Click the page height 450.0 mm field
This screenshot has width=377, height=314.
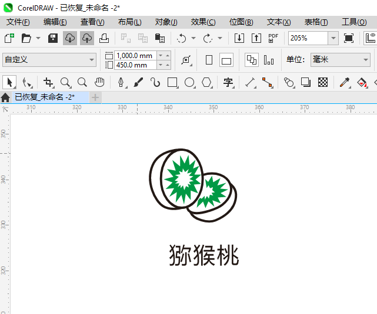(x=136, y=65)
